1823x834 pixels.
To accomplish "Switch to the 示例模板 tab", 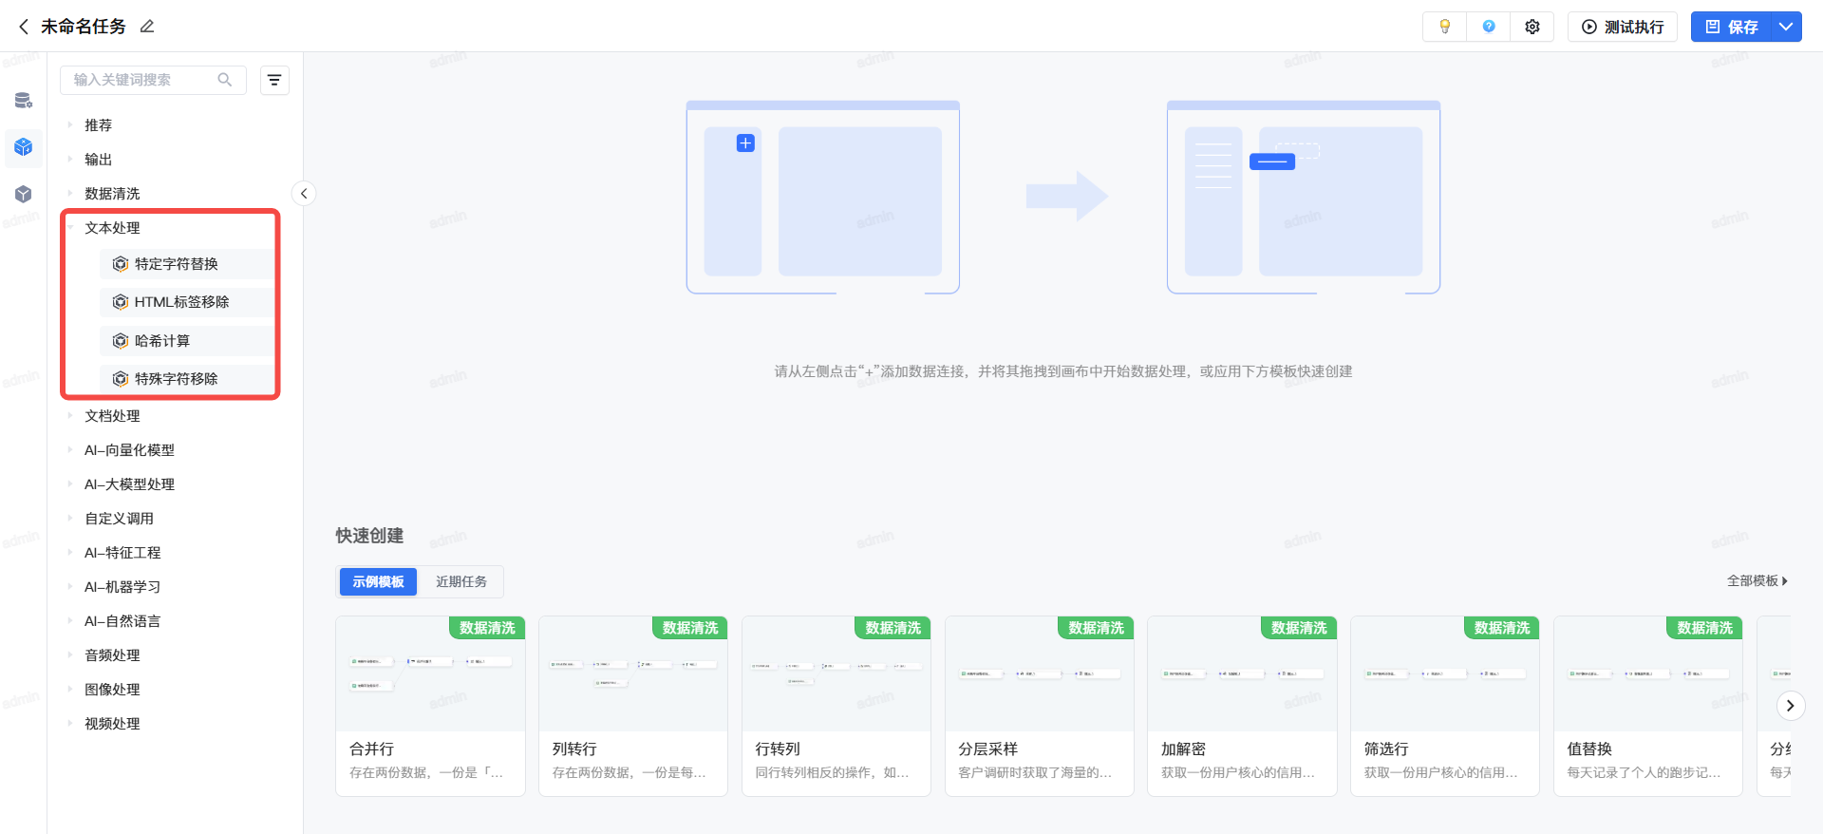I will [378, 581].
